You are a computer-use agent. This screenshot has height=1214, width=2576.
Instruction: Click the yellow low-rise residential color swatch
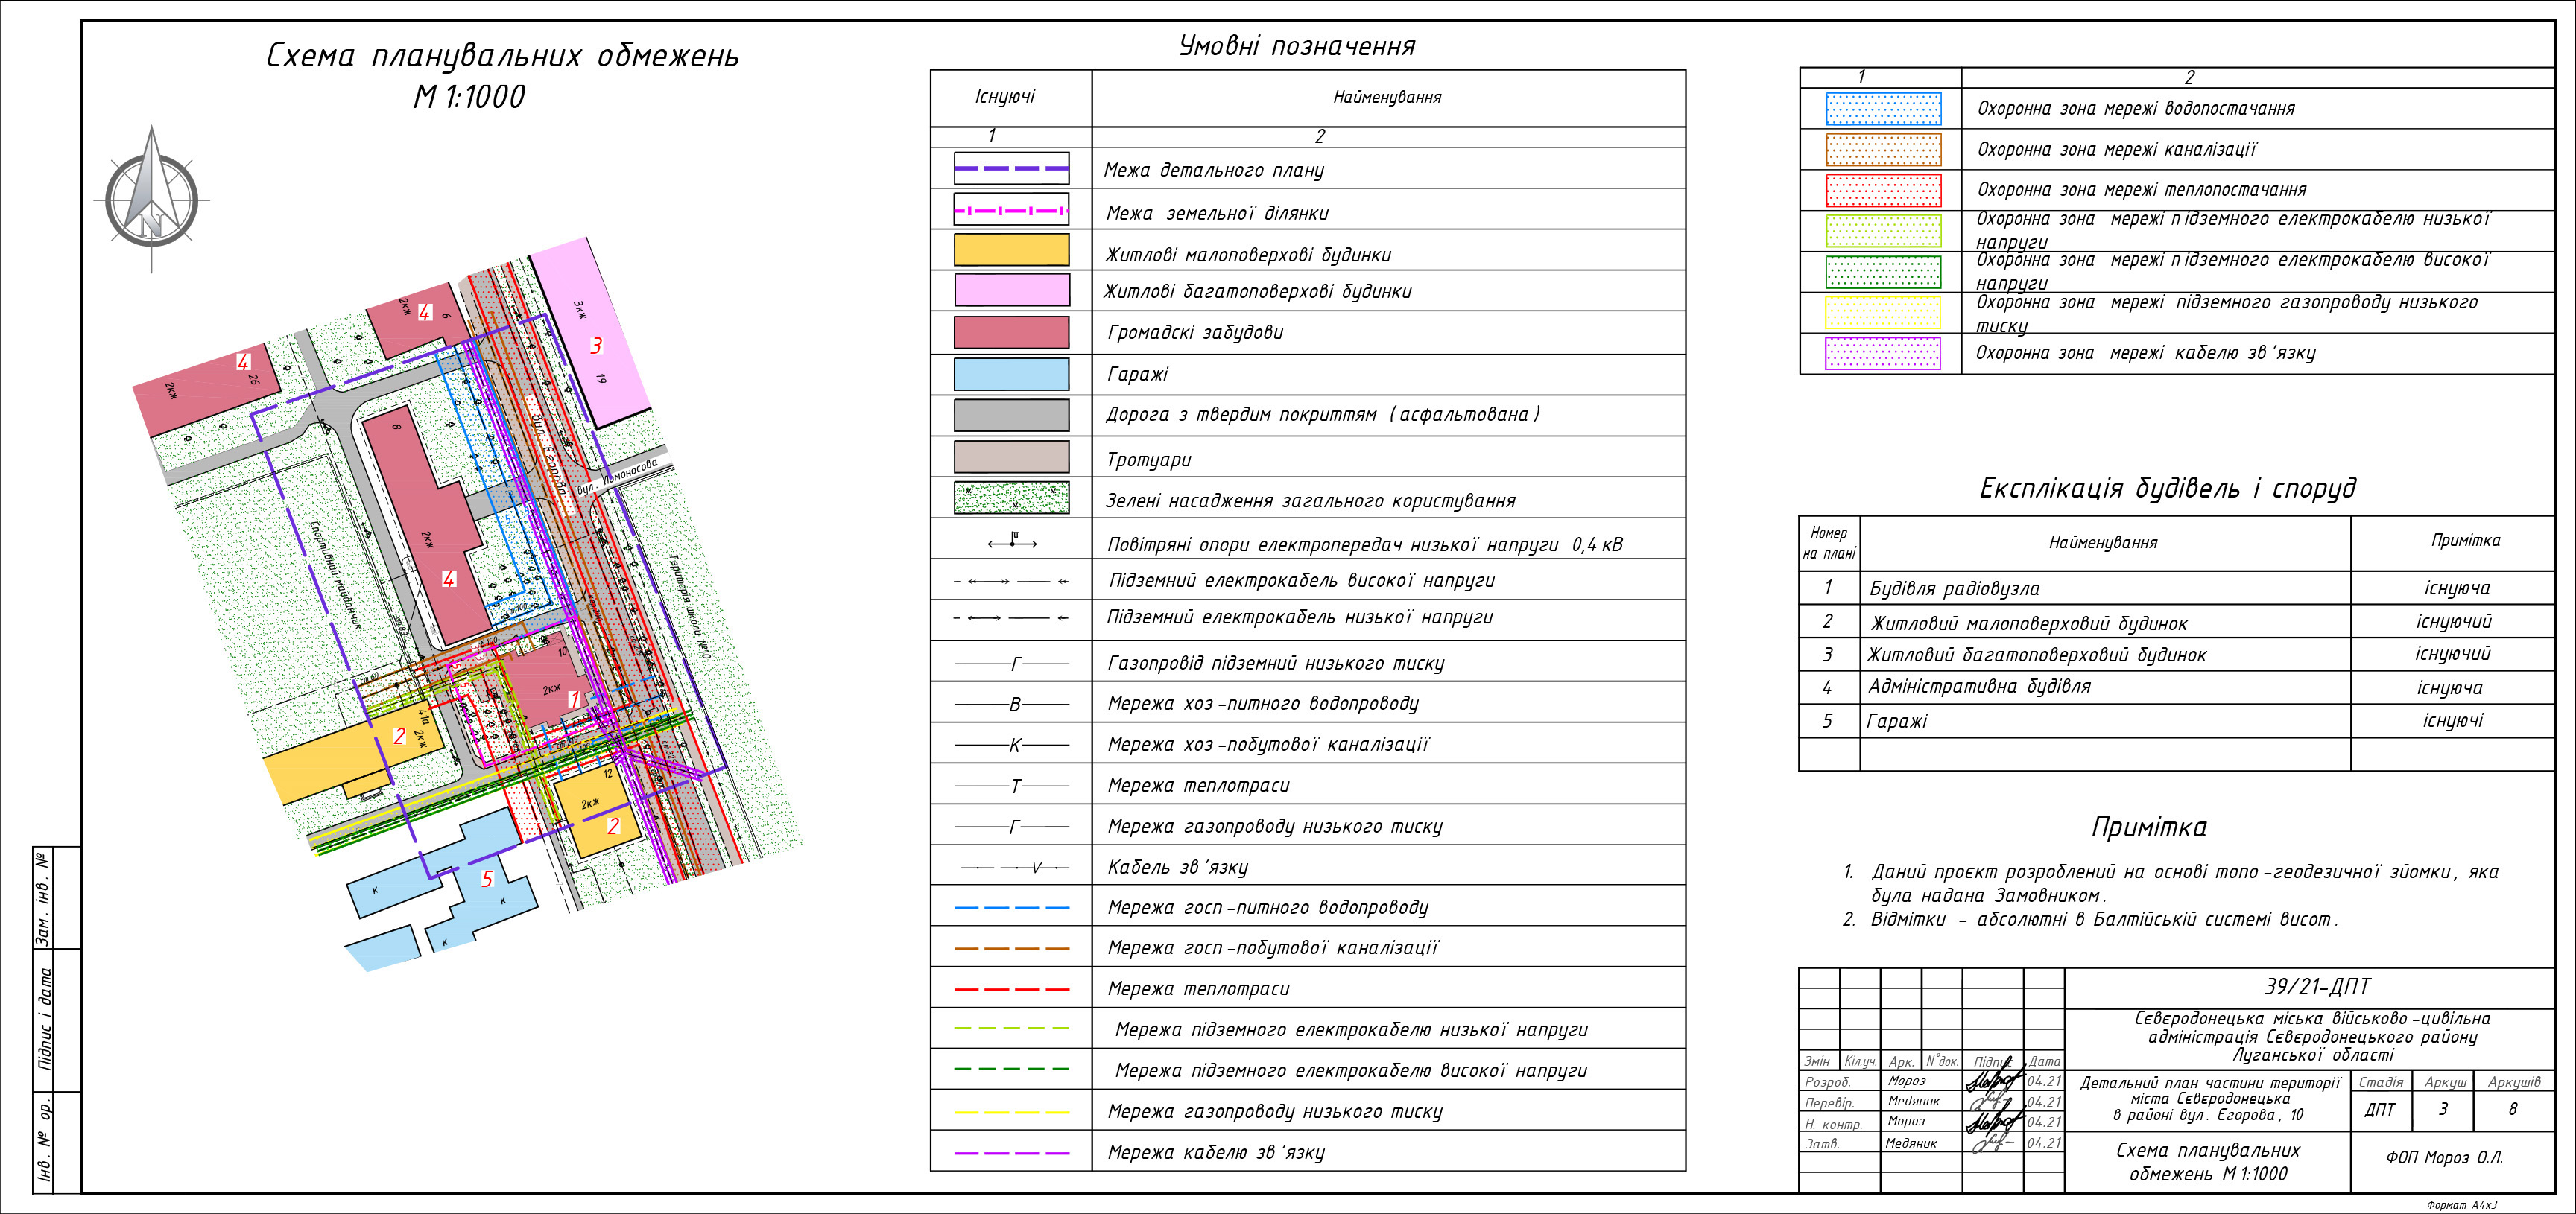[x=1011, y=250]
